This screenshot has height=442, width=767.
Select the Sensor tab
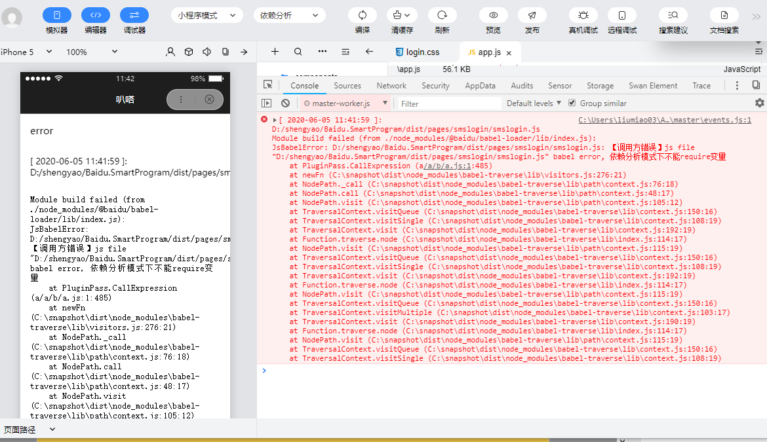pyautogui.click(x=560, y=86)
